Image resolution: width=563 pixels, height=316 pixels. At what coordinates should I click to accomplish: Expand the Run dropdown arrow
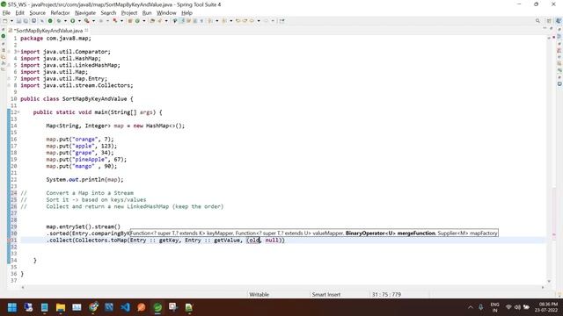click(x=79, y=21)
